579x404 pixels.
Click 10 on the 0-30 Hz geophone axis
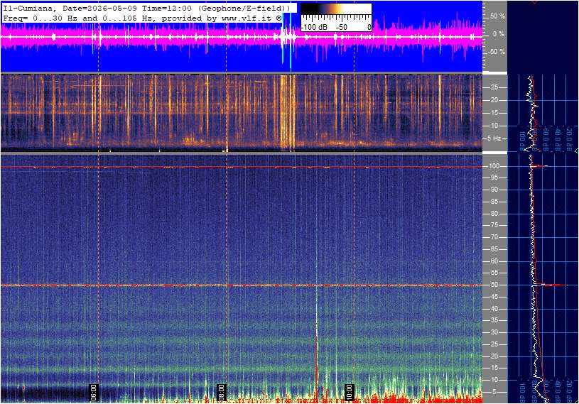494,126
